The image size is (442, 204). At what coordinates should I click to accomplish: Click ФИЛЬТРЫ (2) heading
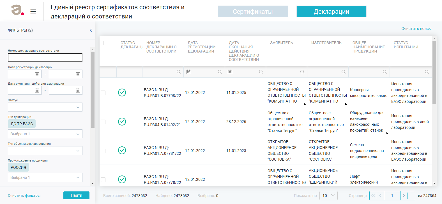20,30
